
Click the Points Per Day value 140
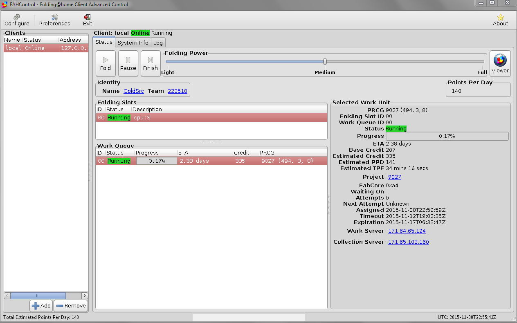click(x=456, y=91)
